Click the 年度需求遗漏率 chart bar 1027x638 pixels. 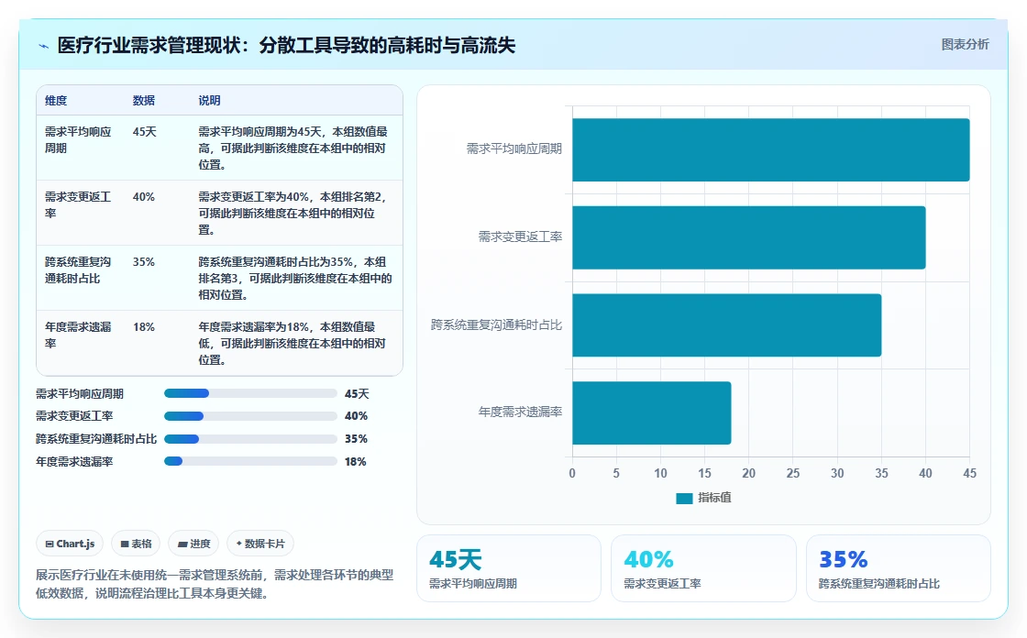(x=652, y=412)
